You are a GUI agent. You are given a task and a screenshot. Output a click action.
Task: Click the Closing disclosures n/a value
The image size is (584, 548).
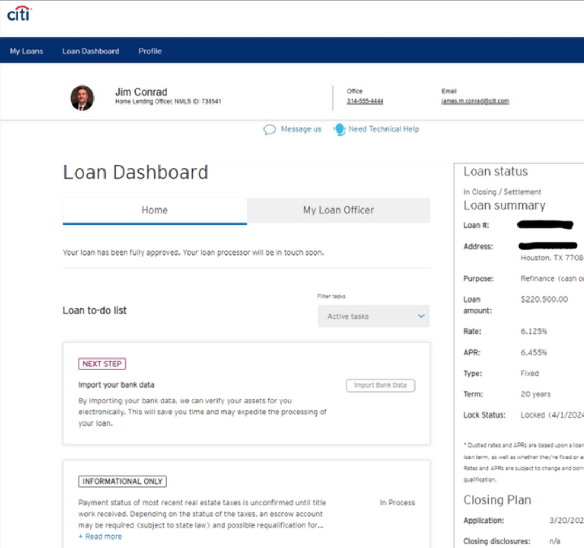[555, 541]
